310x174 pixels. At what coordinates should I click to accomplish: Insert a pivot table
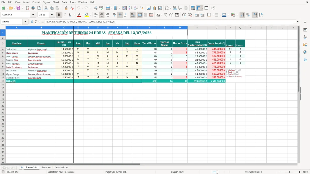(x=160, y=8)
